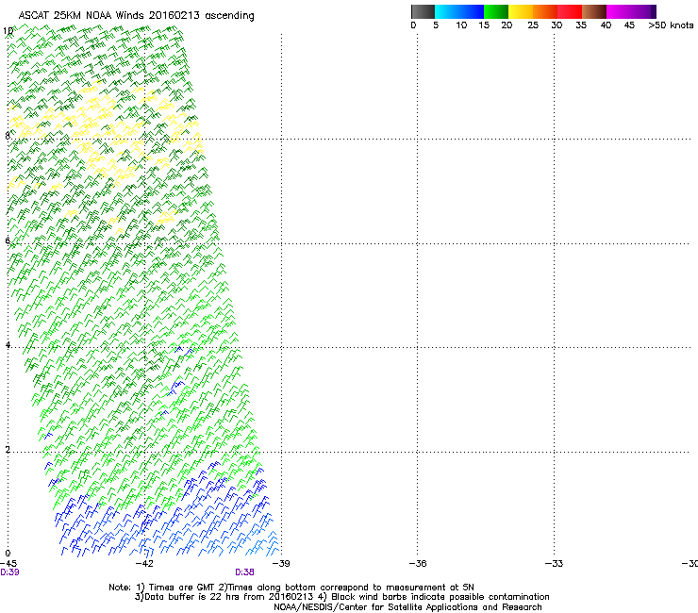Image resolution: width=698 pixels, height=613 pixels.
Task: Click the longitude label -45
Action: click(x=8, y=564)
